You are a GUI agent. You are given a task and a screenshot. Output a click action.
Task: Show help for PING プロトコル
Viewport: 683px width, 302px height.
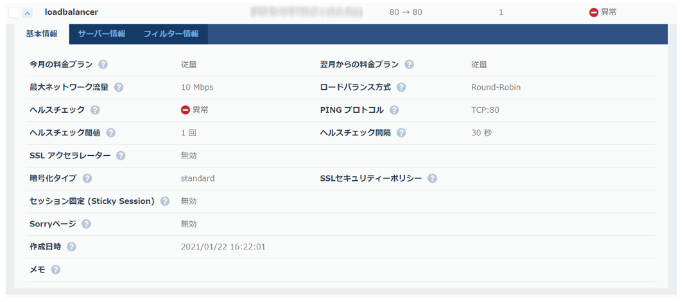[394, 110]
